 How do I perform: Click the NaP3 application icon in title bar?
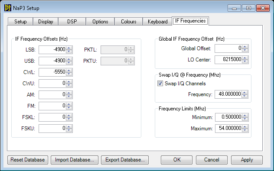tap(8, 8)
